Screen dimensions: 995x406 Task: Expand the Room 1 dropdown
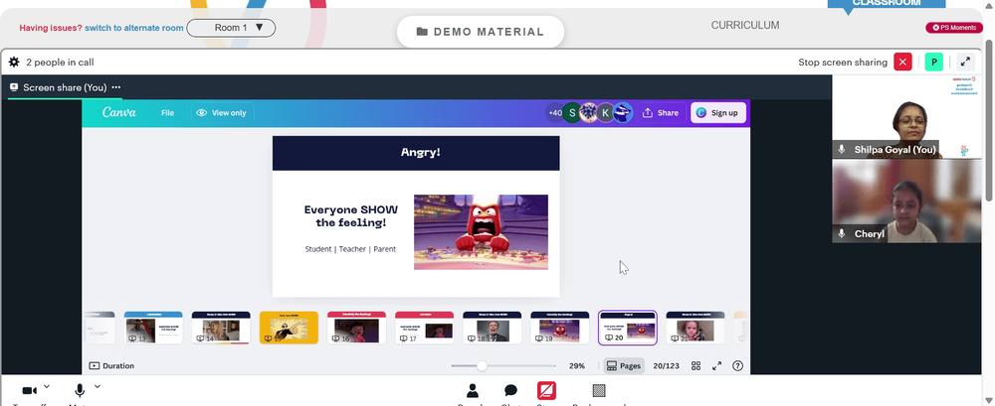231,28
